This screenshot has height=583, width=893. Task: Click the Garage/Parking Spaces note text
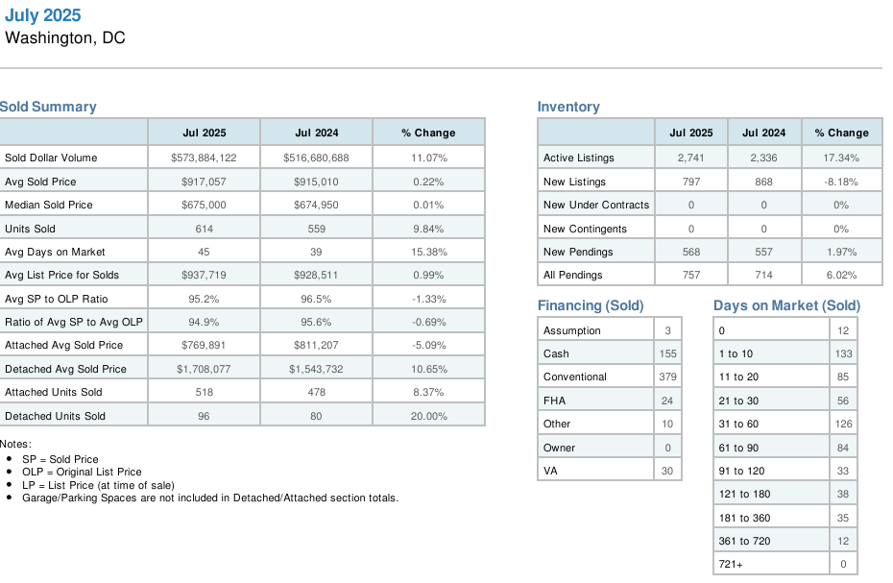209,498
